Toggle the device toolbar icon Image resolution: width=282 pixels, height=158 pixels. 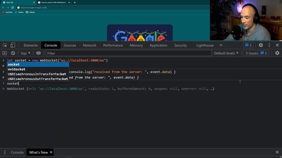tap(13, 45)
